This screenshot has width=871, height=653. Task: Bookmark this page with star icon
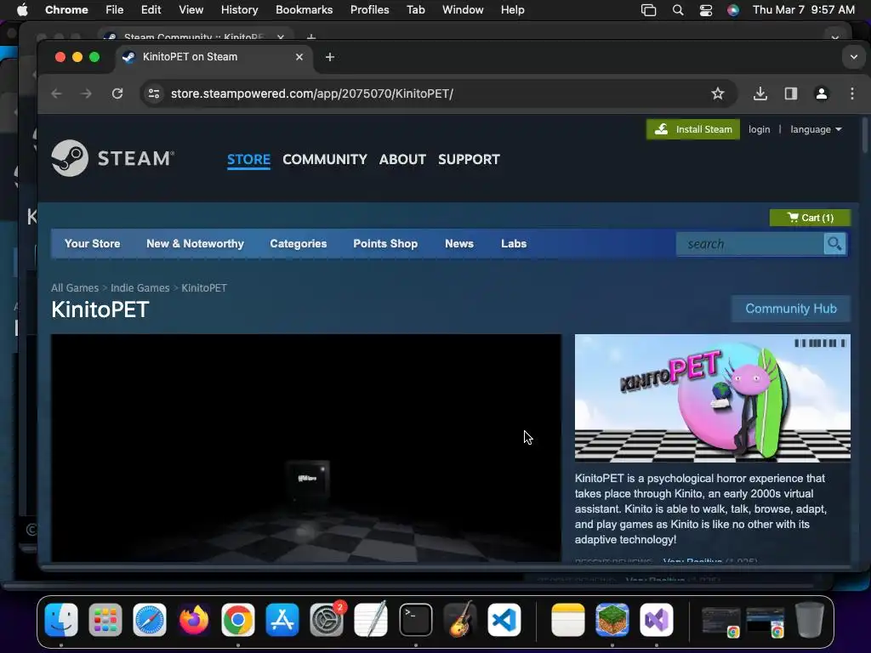tap(718, 94)
